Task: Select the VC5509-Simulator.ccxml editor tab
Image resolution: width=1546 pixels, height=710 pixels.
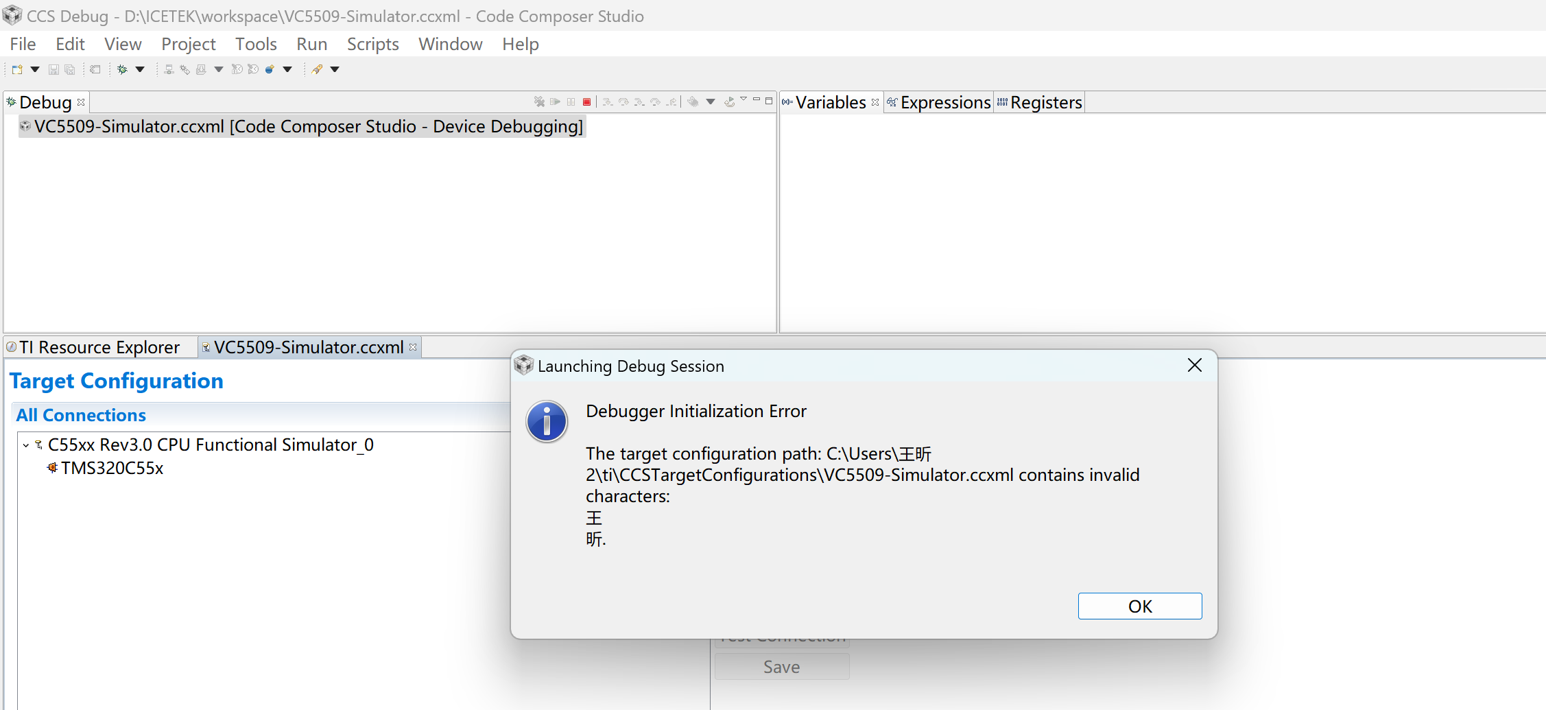Action: point(309,347)
